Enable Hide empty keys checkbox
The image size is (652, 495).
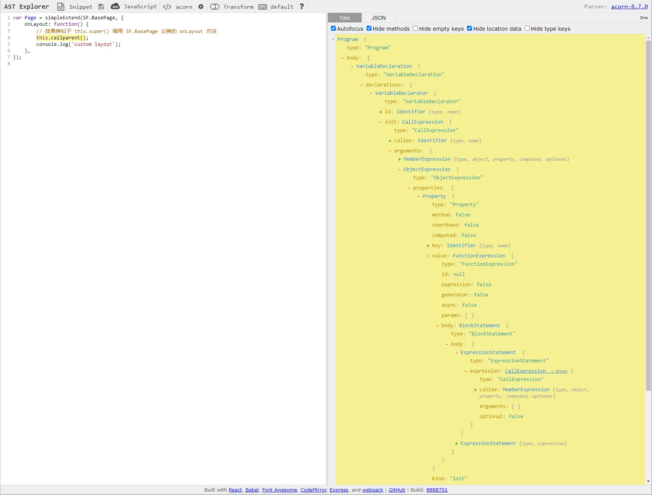[415, 28]
